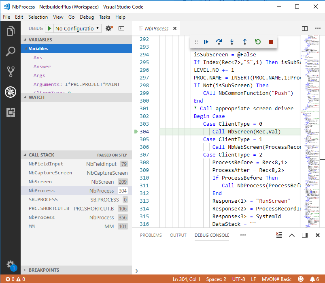325x283 pixels.
Task: Open the Edit menu
Action: (x=19, y=17)
